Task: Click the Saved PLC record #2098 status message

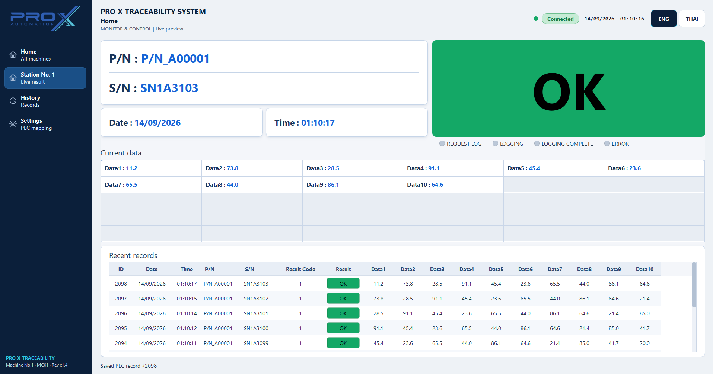Action: [128, 366]
